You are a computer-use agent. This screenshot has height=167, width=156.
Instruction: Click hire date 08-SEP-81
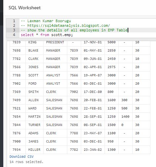click(93, 125)
